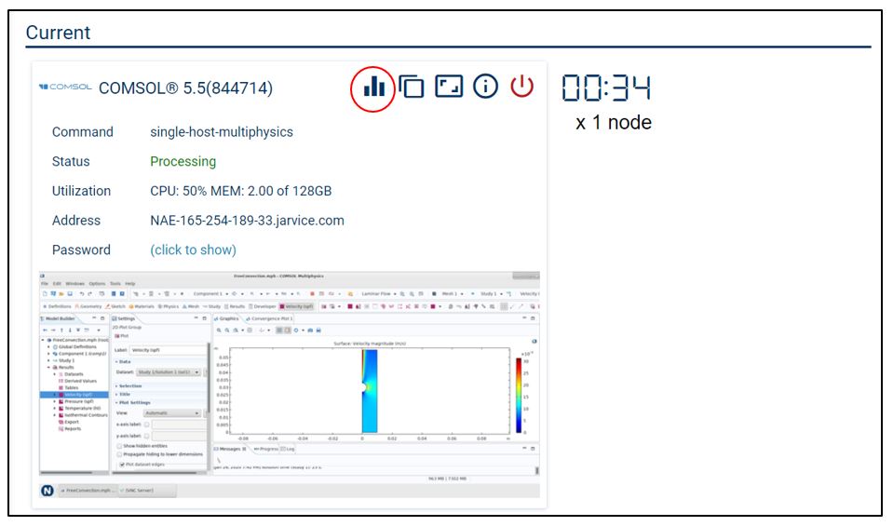Shut down the job with the red power icon

coord(521,87)
